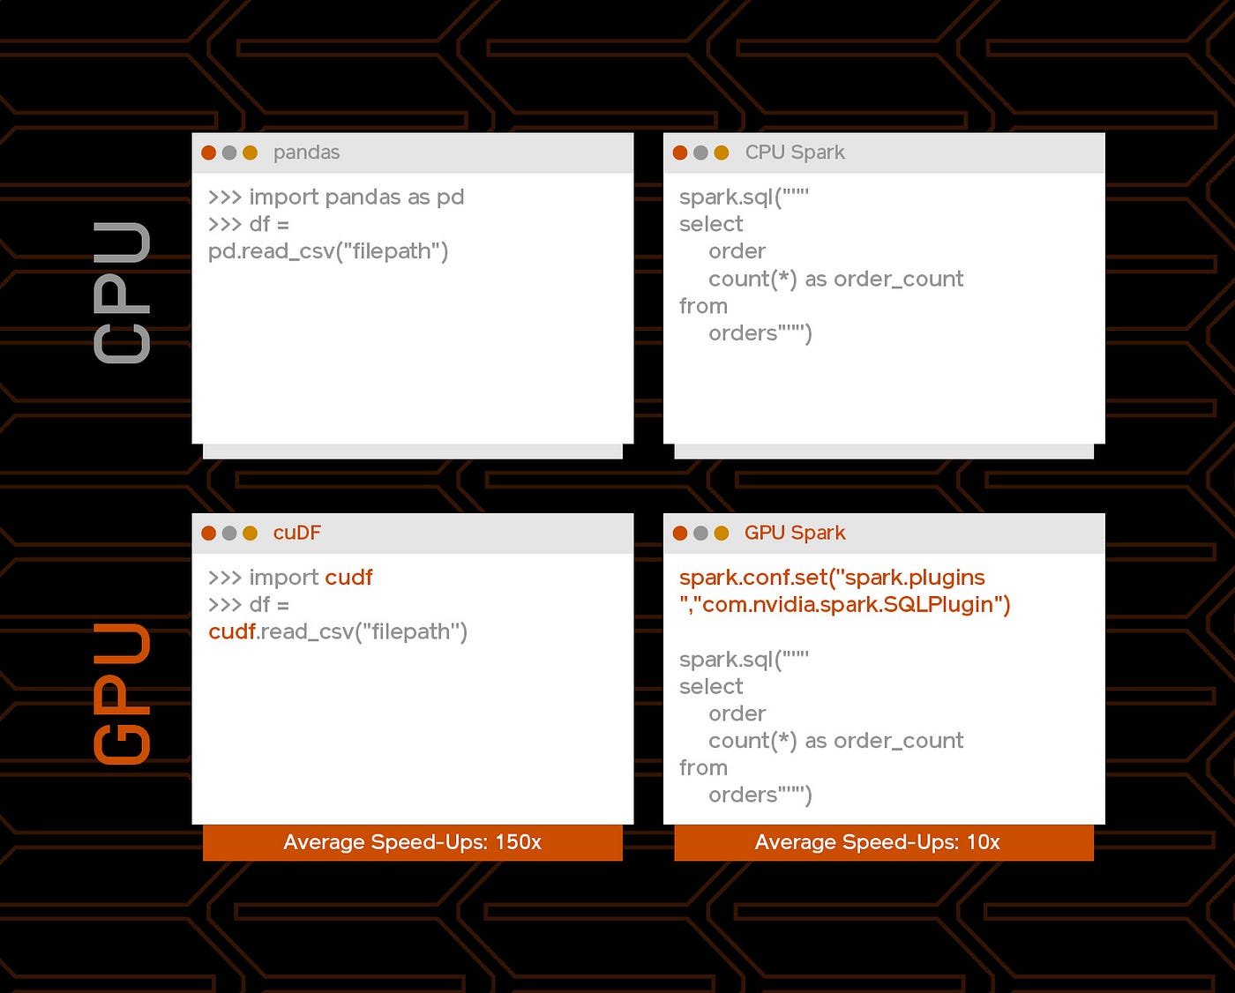Click 'from' in the CPU Spark window
Image resolution: width=1235 pixels, height=993 pixels.
pyautogui.click(x=703, y=306)
